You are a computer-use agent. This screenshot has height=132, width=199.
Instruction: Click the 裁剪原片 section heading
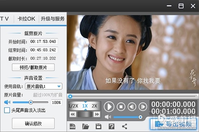pyautogui.click(x=33, y=34)
